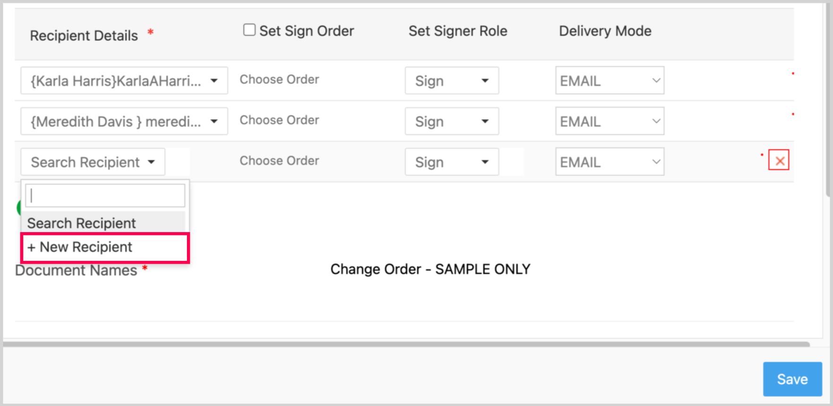Click the horizontal scrollbar above Save
The image size is (833, 406).
(406, 345)
